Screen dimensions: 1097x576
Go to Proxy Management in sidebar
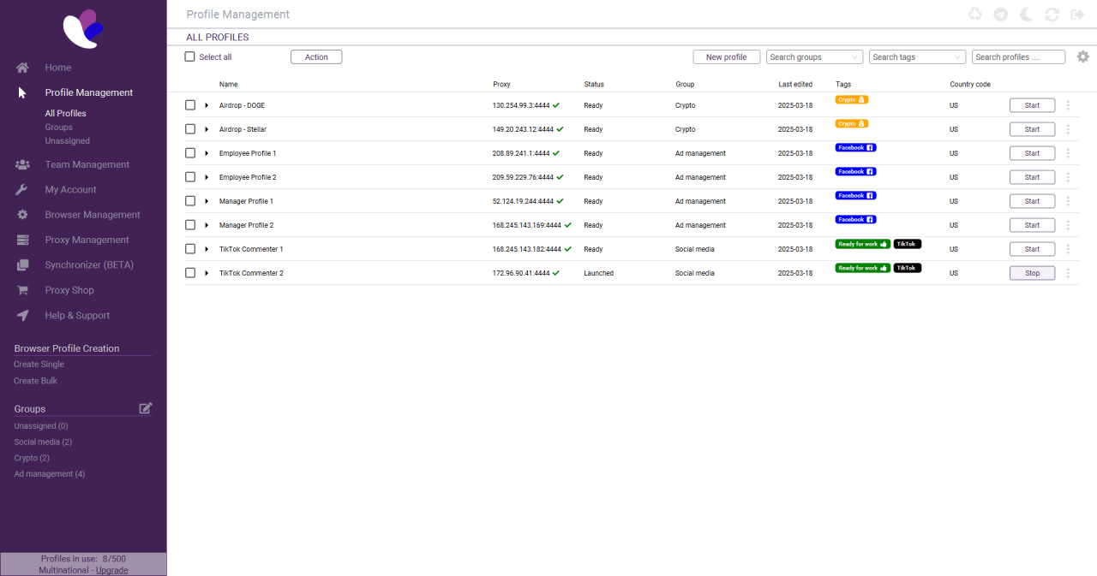click(x=87, y=240)
